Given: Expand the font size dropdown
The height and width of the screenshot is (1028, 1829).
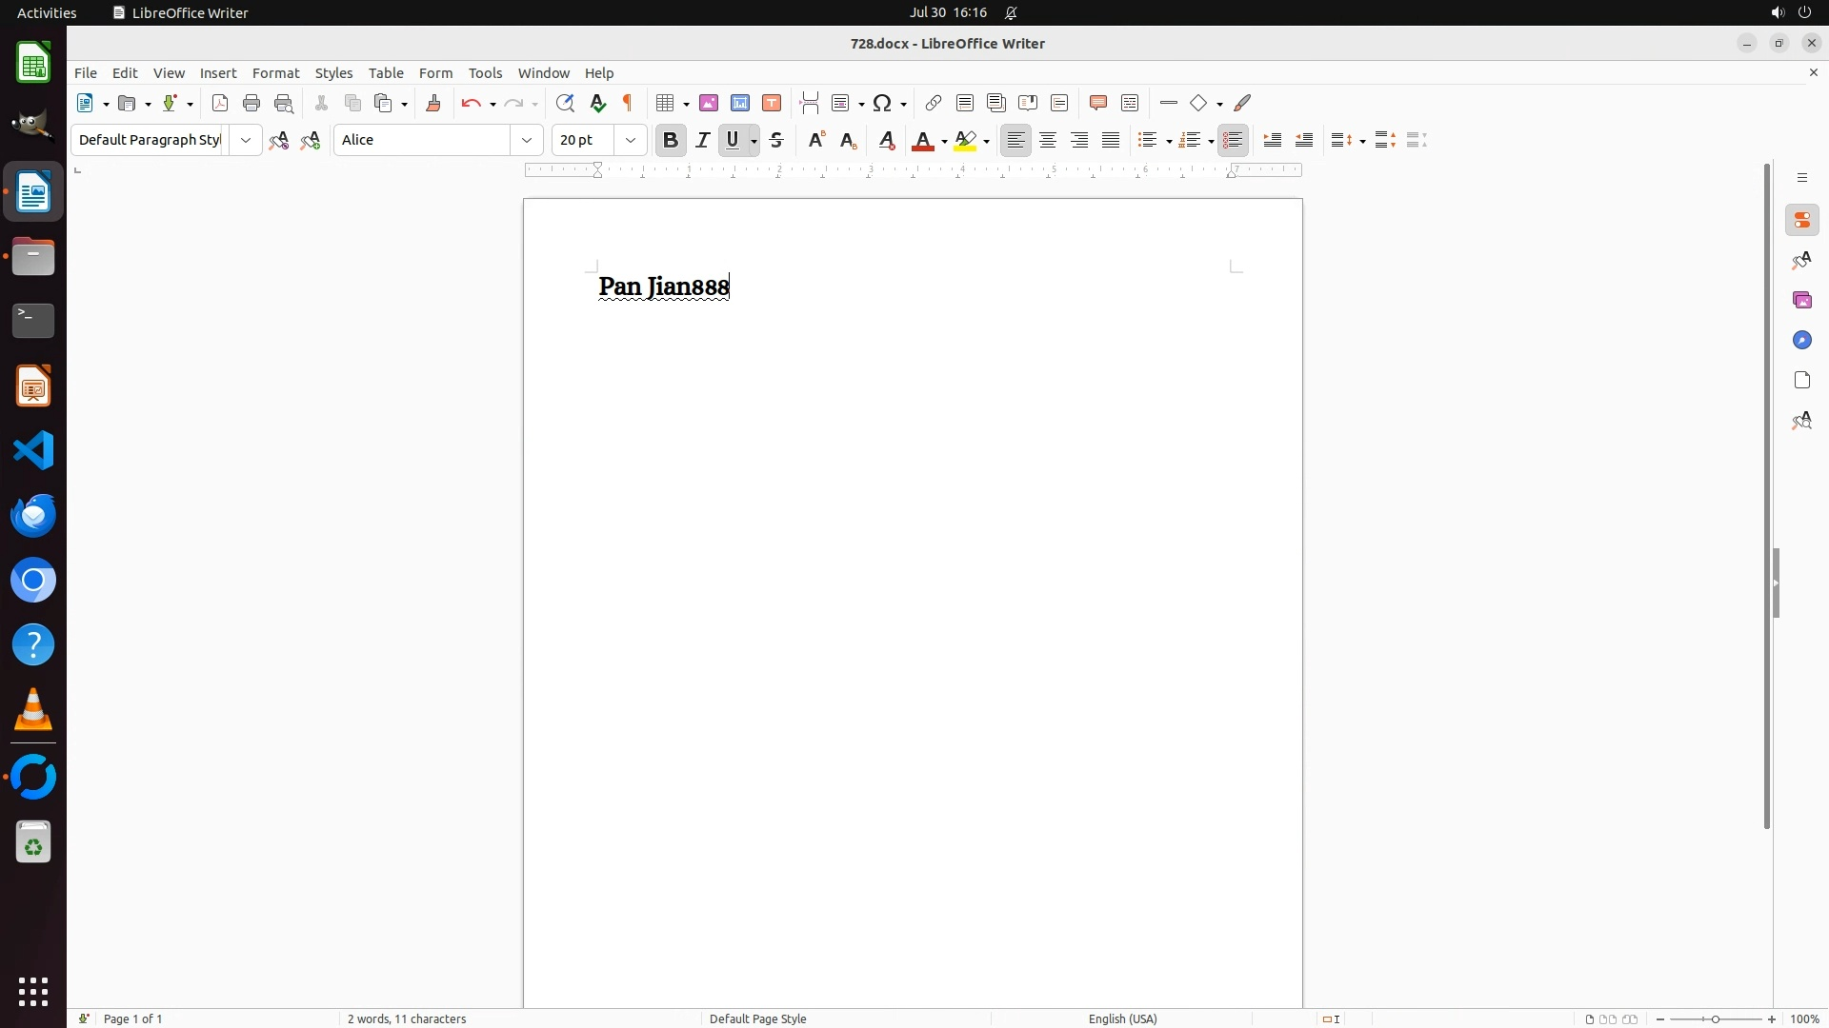Looking at the screenshot, I should [631, 141].
